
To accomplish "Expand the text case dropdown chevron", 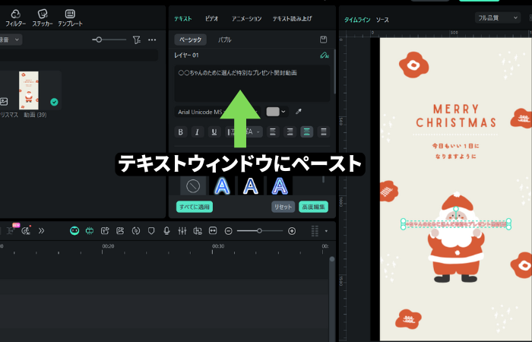I will pos(258,132).
